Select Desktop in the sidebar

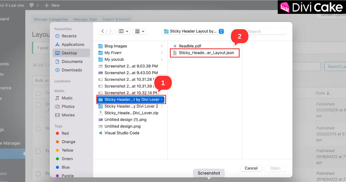pos(71,53)
